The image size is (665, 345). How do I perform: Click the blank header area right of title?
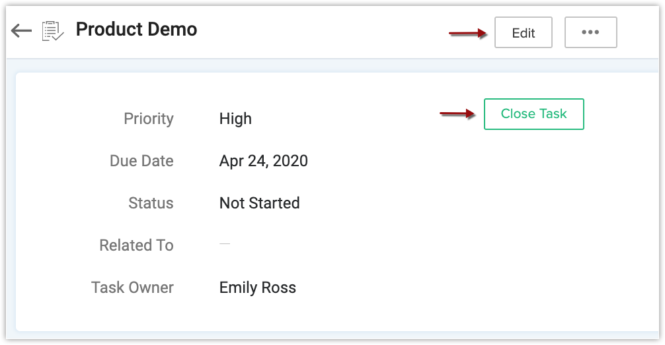(323, 32)
